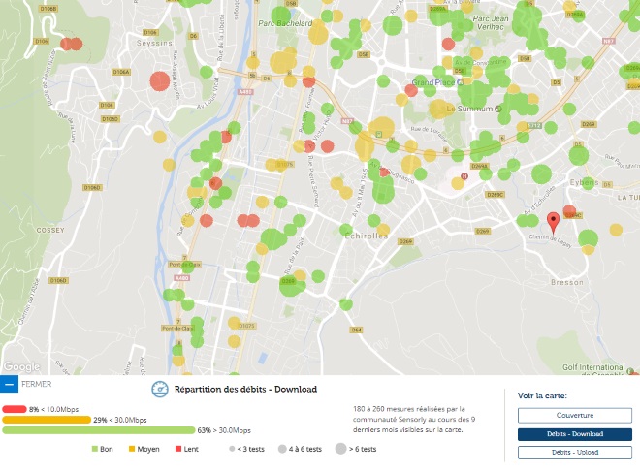Click the yellow 29% medium speed bar
The width and height of the screenshot is (640, 473).
point(47,420)
